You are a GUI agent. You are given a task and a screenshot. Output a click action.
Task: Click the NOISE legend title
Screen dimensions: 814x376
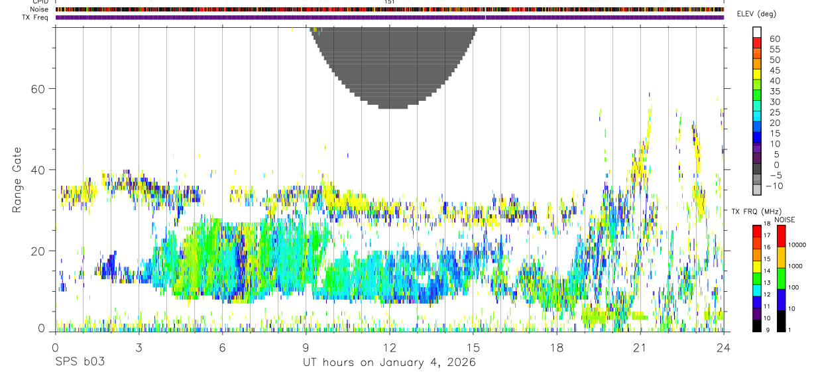tap(784, 219)
